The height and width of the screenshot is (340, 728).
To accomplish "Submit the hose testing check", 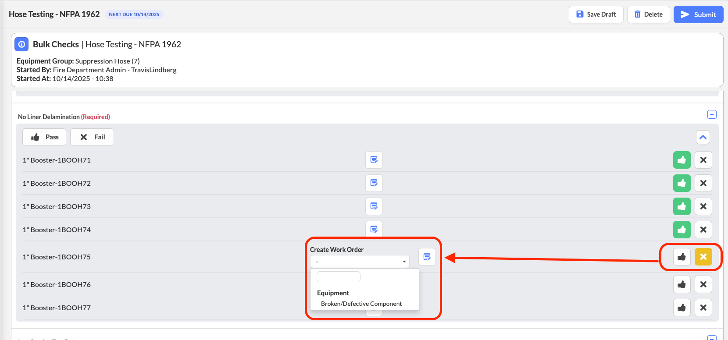I will [x=698, y=14].
